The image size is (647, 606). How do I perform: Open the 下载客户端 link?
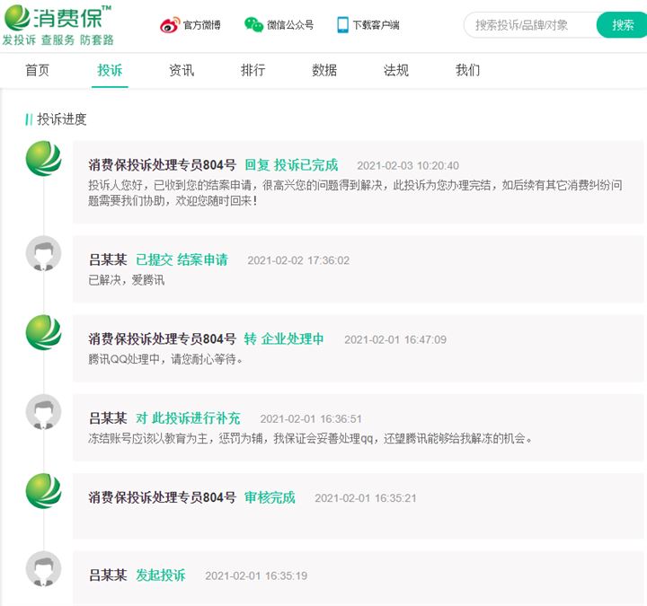376,25
